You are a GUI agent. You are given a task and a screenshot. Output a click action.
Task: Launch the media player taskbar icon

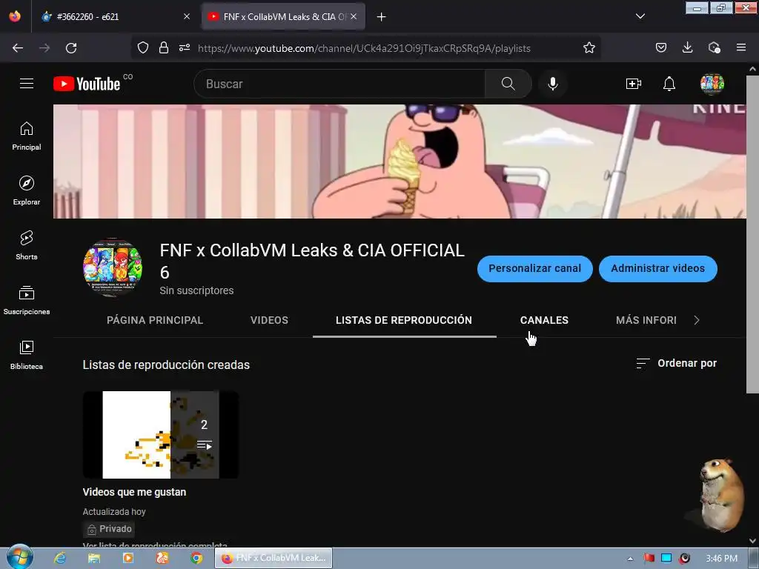click(x=127, y=558)
